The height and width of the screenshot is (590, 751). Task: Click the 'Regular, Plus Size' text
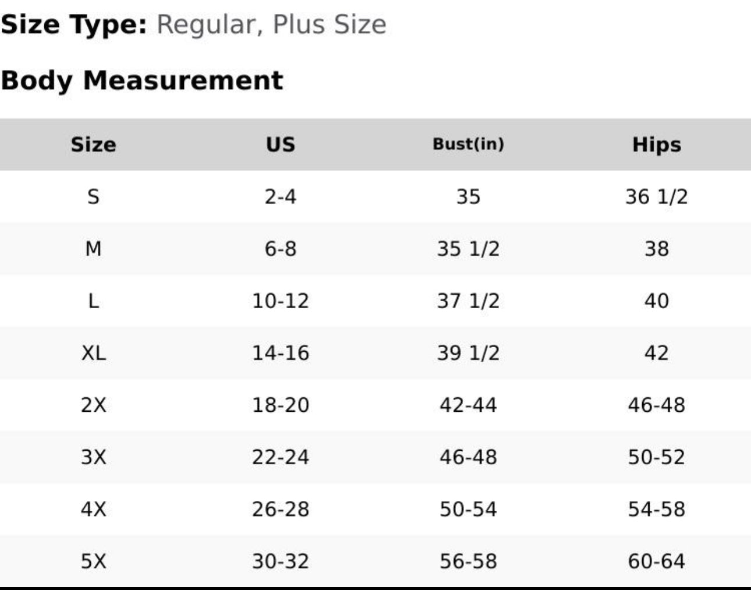271,24
